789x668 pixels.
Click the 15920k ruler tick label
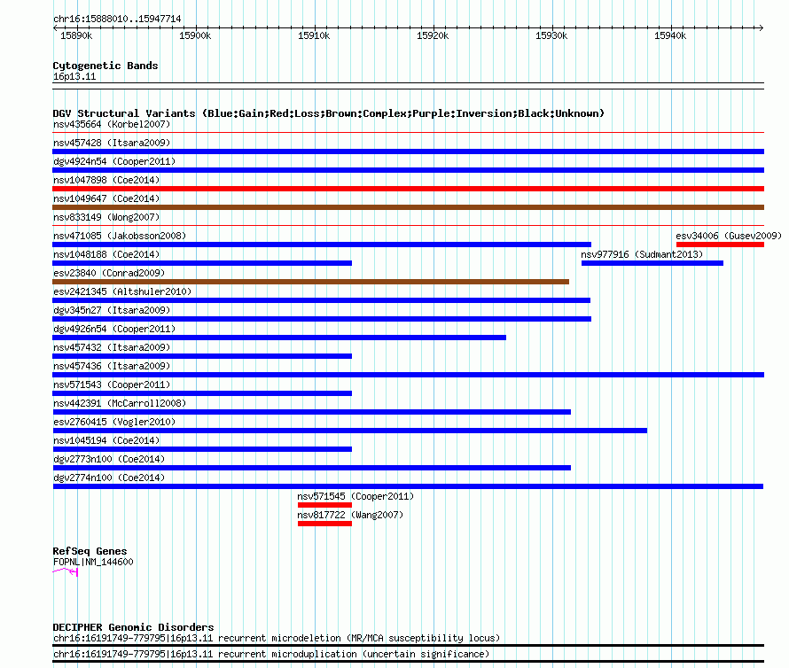[433, 35]
